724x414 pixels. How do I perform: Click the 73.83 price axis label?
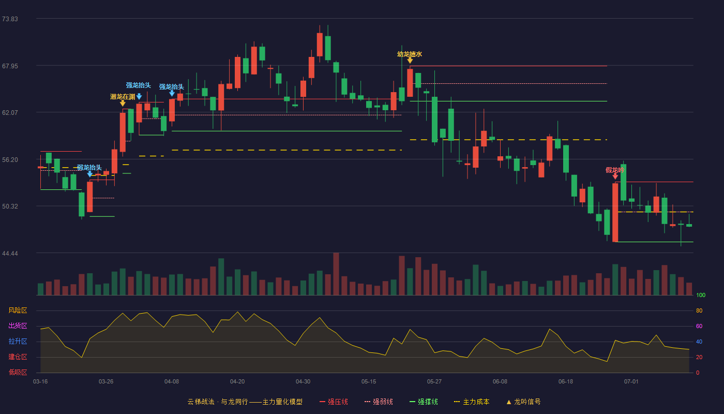click(10, 19)
